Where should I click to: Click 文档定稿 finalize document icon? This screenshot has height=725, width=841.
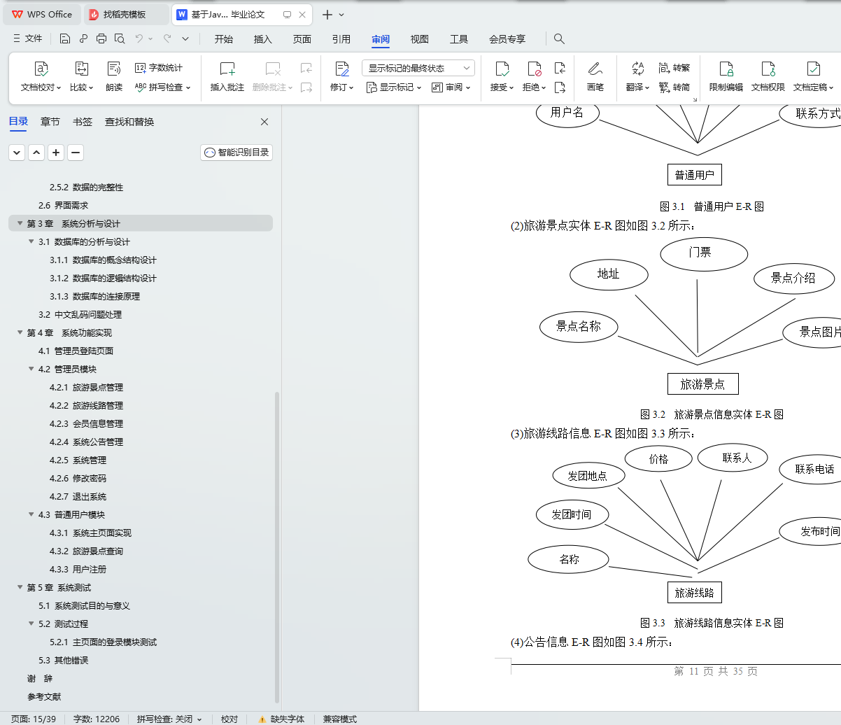click(x=813, y=69)
